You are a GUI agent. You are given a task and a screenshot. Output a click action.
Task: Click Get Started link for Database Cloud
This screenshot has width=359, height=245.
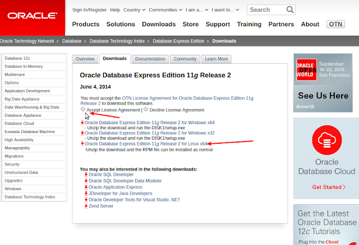[x=329, y=187]
